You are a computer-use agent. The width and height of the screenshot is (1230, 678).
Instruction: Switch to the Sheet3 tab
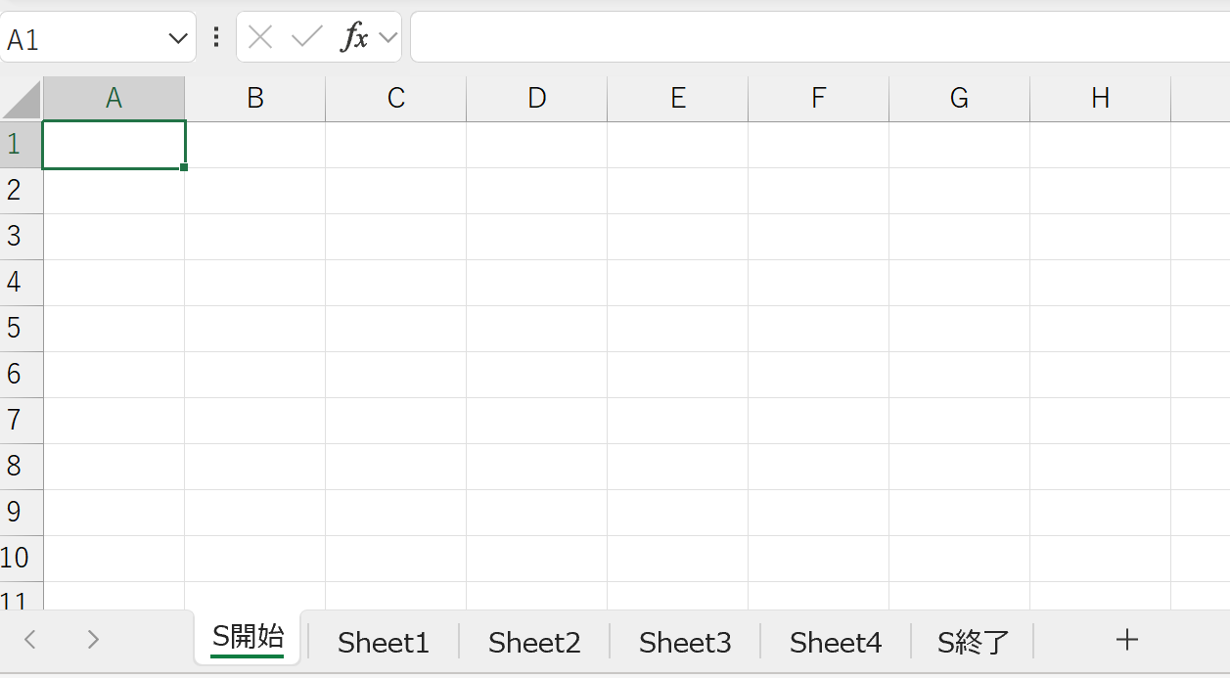(685, 642)
